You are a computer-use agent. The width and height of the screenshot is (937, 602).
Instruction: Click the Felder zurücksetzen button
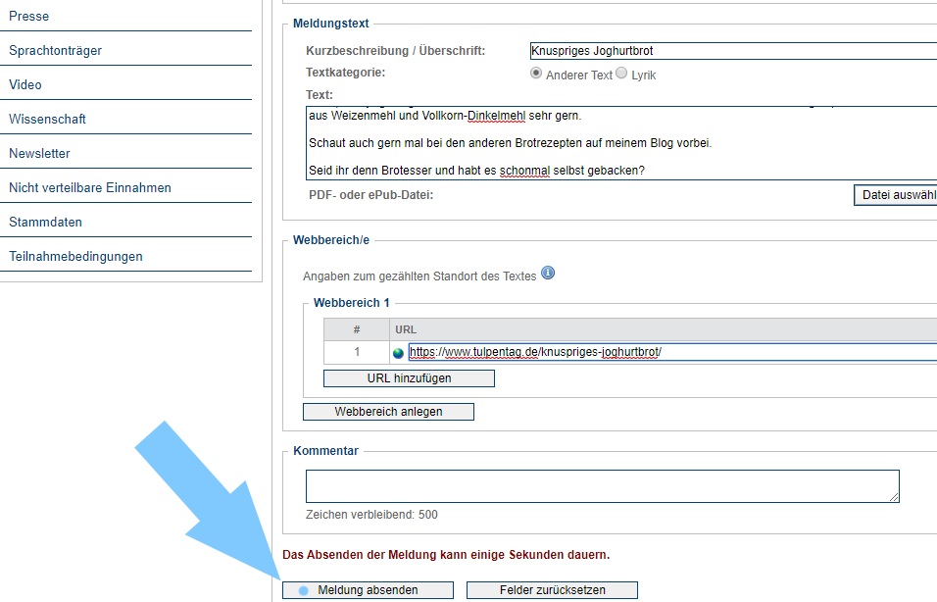click(x=552, y=590)
